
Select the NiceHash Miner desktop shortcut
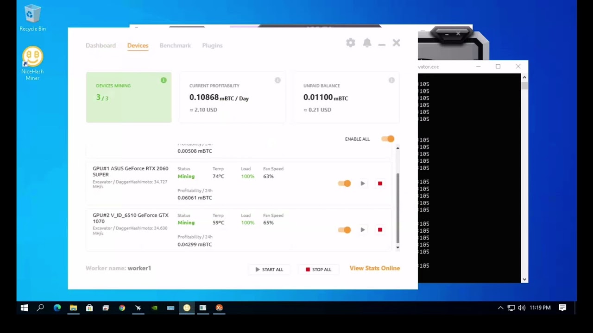click(32, 63)
